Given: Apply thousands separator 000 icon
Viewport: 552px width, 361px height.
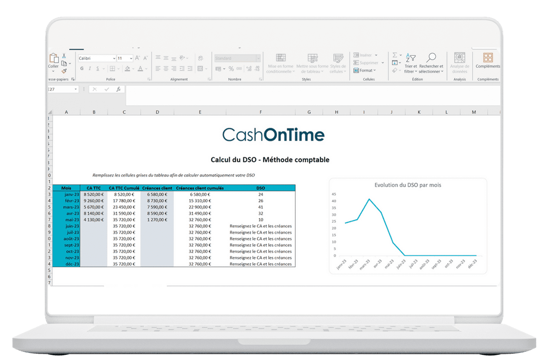Looking at the screenshot, I should pos(239,69).
